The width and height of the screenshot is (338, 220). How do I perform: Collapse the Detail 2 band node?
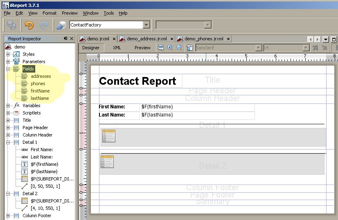coord(8,194)
